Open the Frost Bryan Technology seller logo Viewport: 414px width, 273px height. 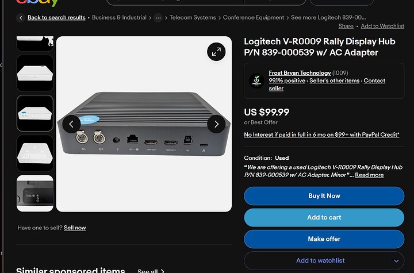[256, 80]
